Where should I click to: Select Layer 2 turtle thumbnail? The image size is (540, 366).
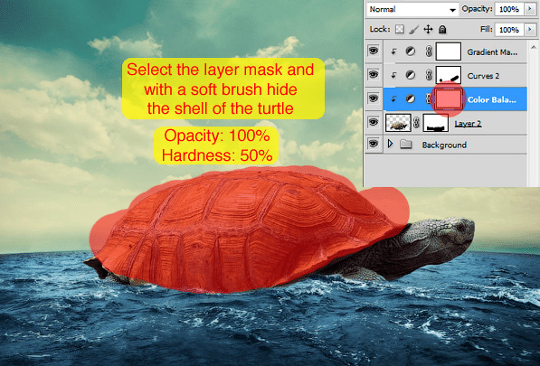pyautogui.click(x=398, y=123)
